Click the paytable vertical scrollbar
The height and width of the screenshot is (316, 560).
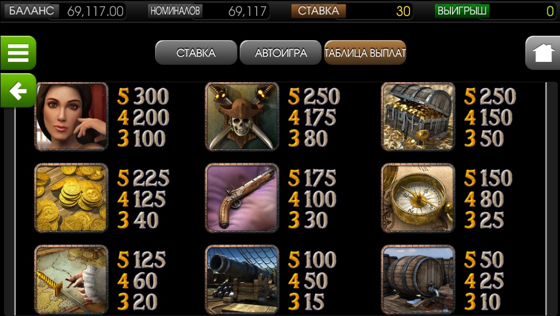[546, 199]
